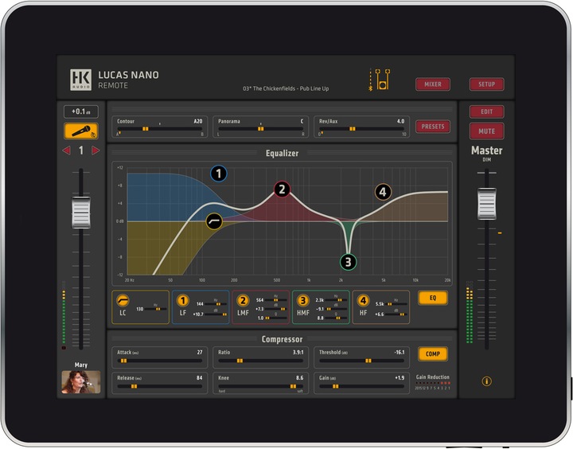
Task: Click the LF 144 Hz frequency slider
Action: (x=216, y=304)
